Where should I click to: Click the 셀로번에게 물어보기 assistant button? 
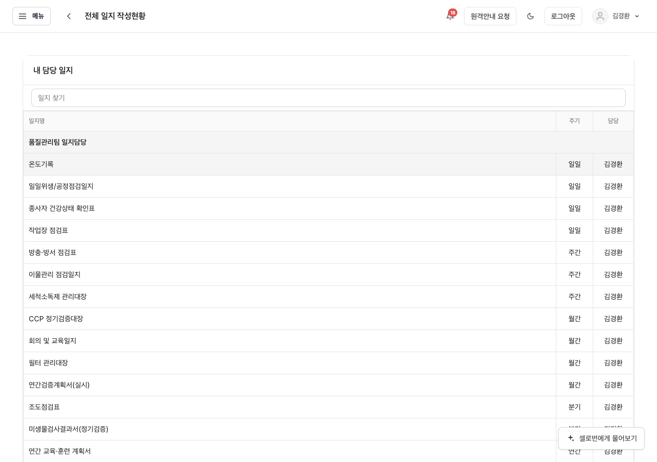602,438
